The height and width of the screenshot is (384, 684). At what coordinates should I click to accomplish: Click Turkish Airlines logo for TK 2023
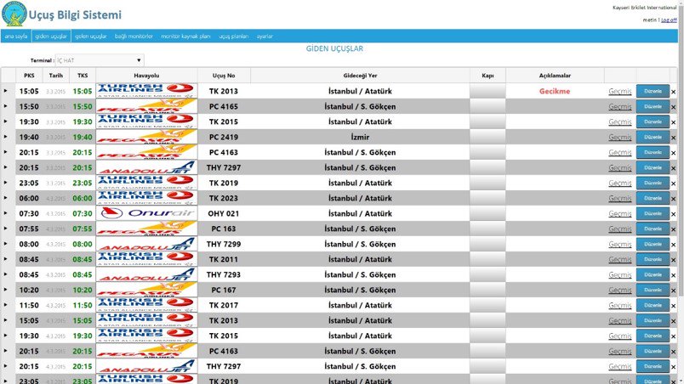(x=146, y=198)
